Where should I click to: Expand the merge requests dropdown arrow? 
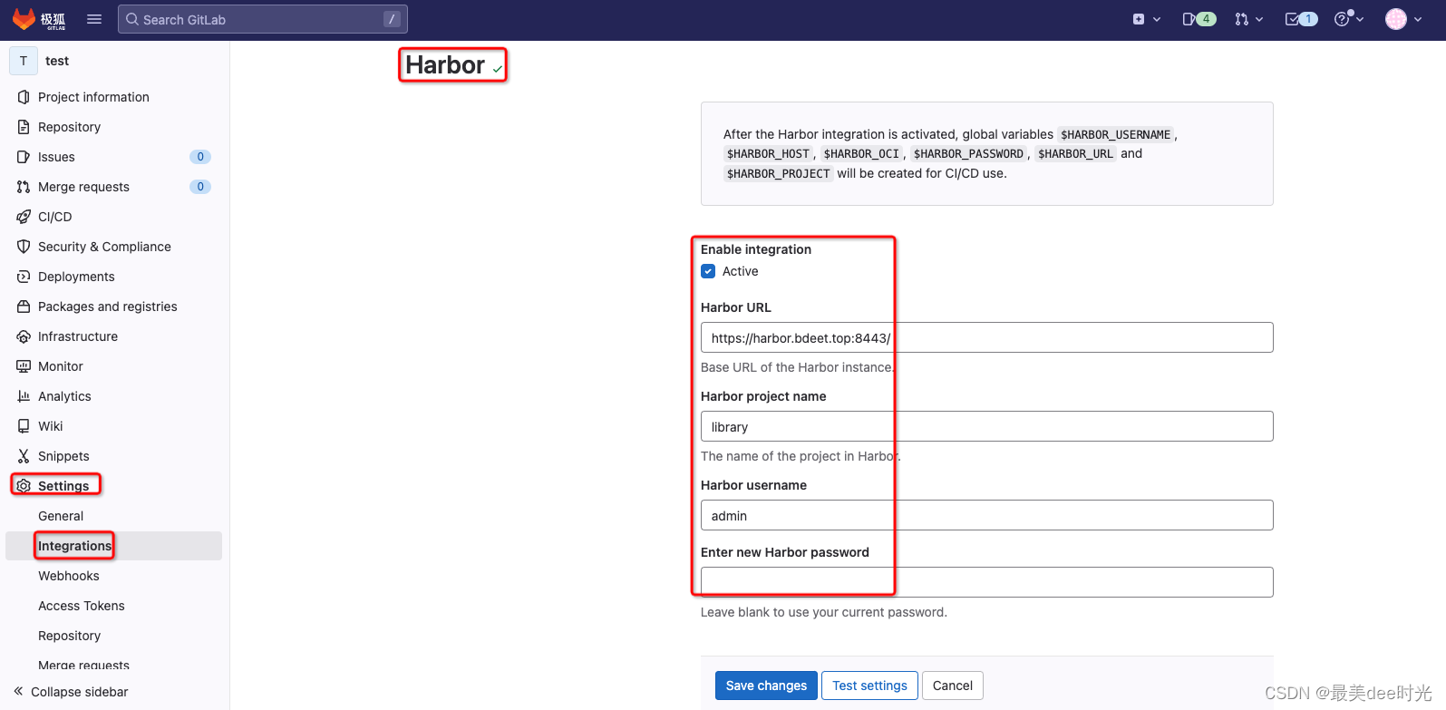1259,19
